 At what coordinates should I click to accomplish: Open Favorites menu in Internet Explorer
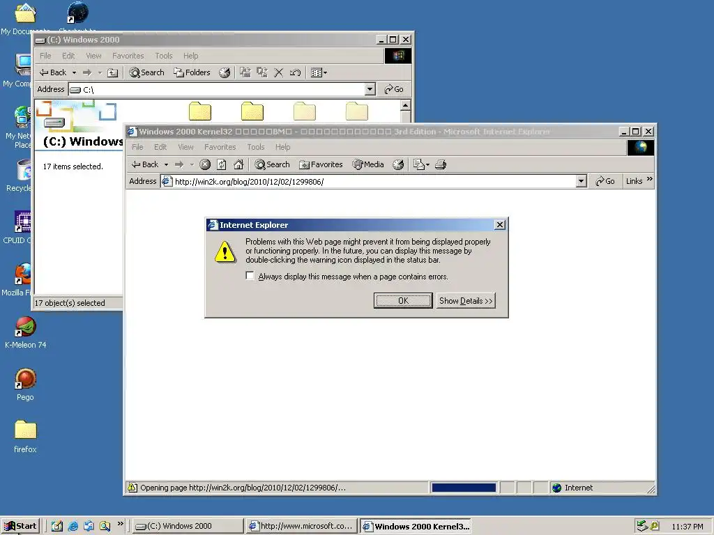pyautogui.click(x=220, y=147)
